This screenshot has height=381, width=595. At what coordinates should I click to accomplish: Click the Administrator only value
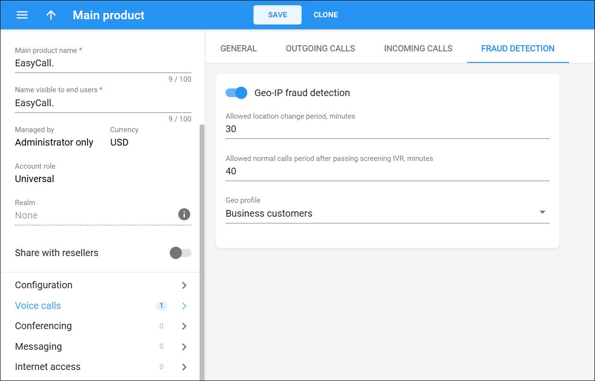tap(54, 142)
